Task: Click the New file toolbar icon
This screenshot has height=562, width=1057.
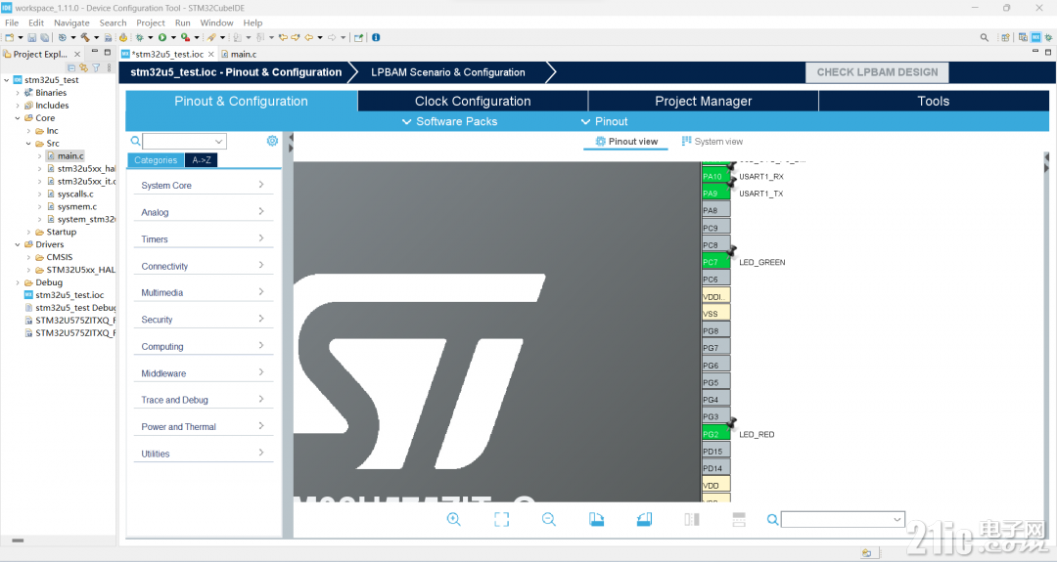Action: 10,38
